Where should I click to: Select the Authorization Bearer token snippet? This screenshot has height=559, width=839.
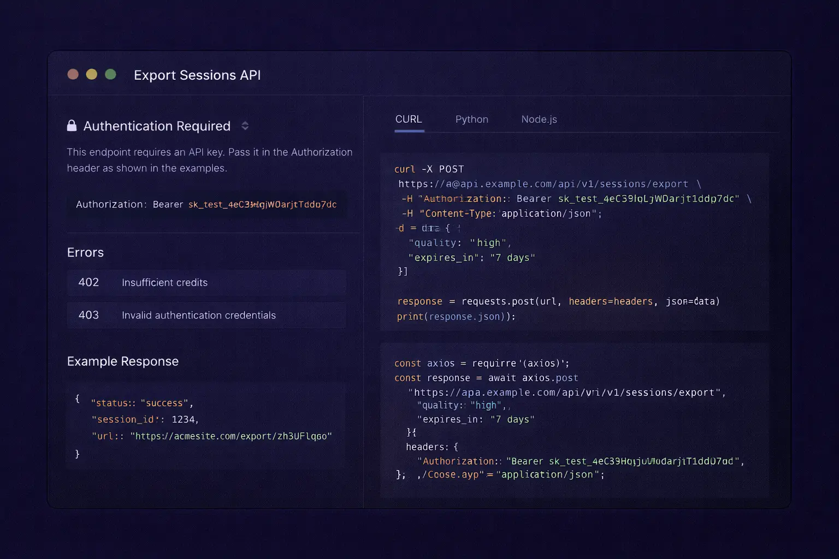tap(206, 205)
